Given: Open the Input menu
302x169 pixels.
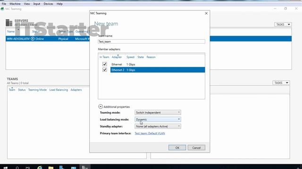Looking at the screenshot, I should (x=37, y=4).
